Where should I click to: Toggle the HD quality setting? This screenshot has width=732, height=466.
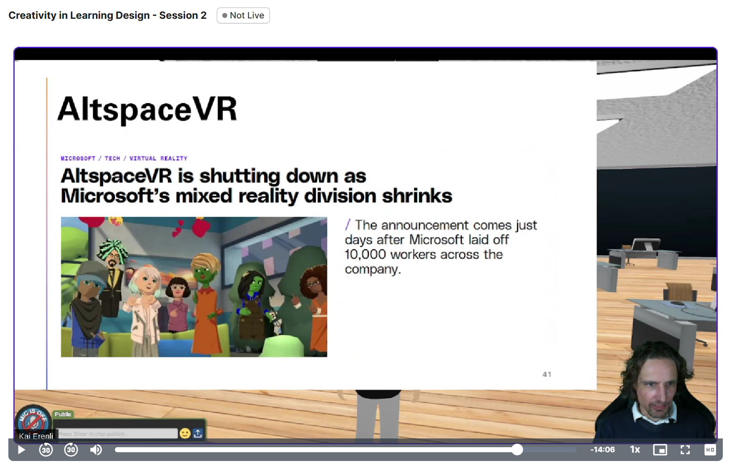(710, 450)
